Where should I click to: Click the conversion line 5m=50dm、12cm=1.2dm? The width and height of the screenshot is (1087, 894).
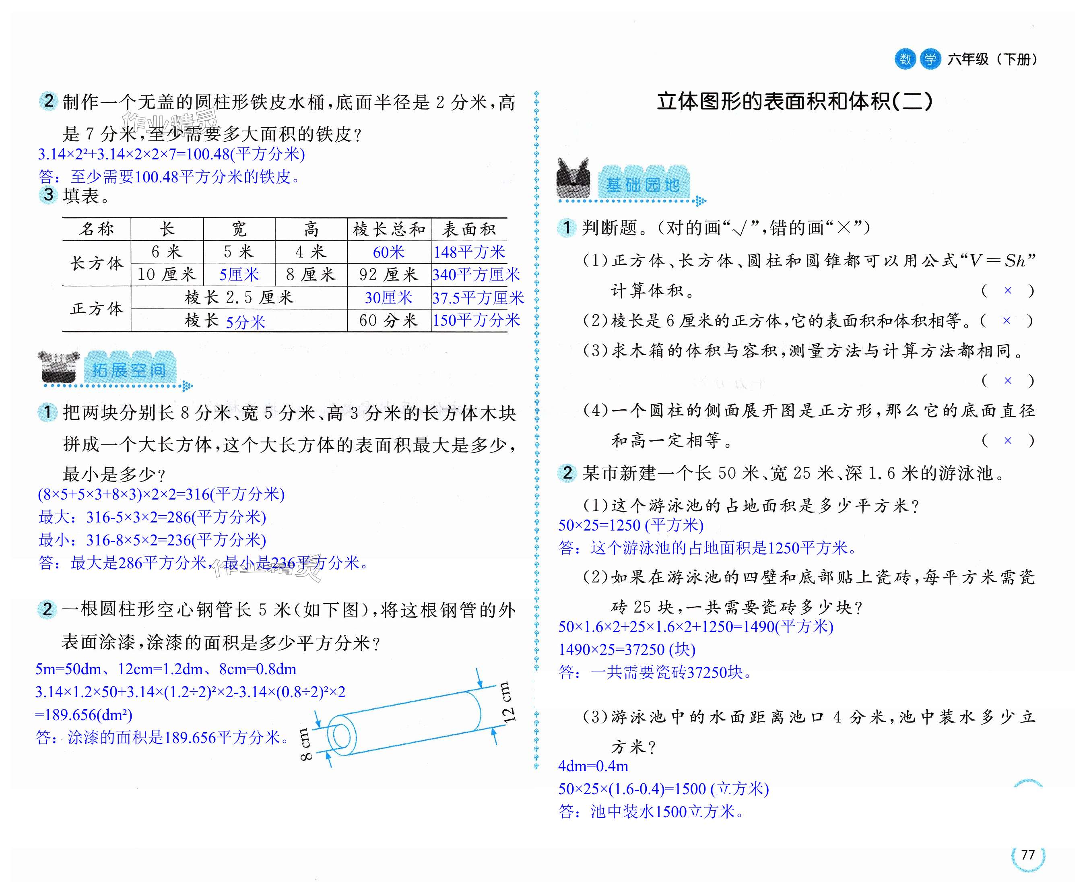166,669
